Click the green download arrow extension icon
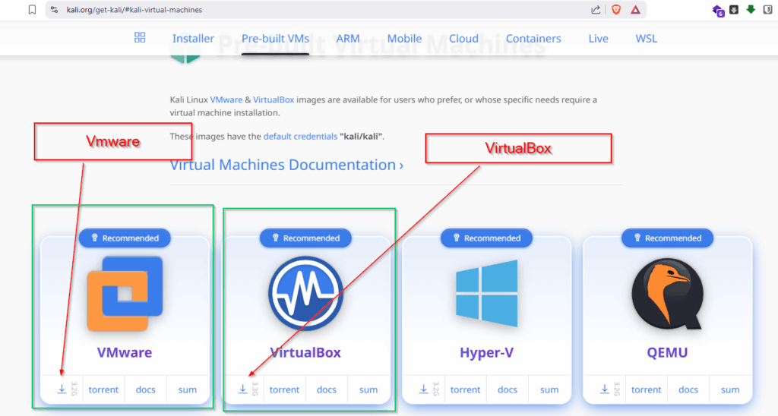 tap(751, 9)
